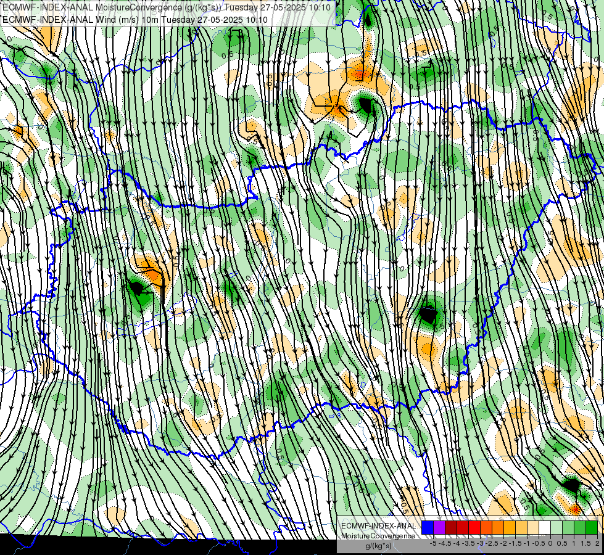
Task: Click the '-1.5' legend tick label
Action: pyautogui.click(x=515, y=543)
